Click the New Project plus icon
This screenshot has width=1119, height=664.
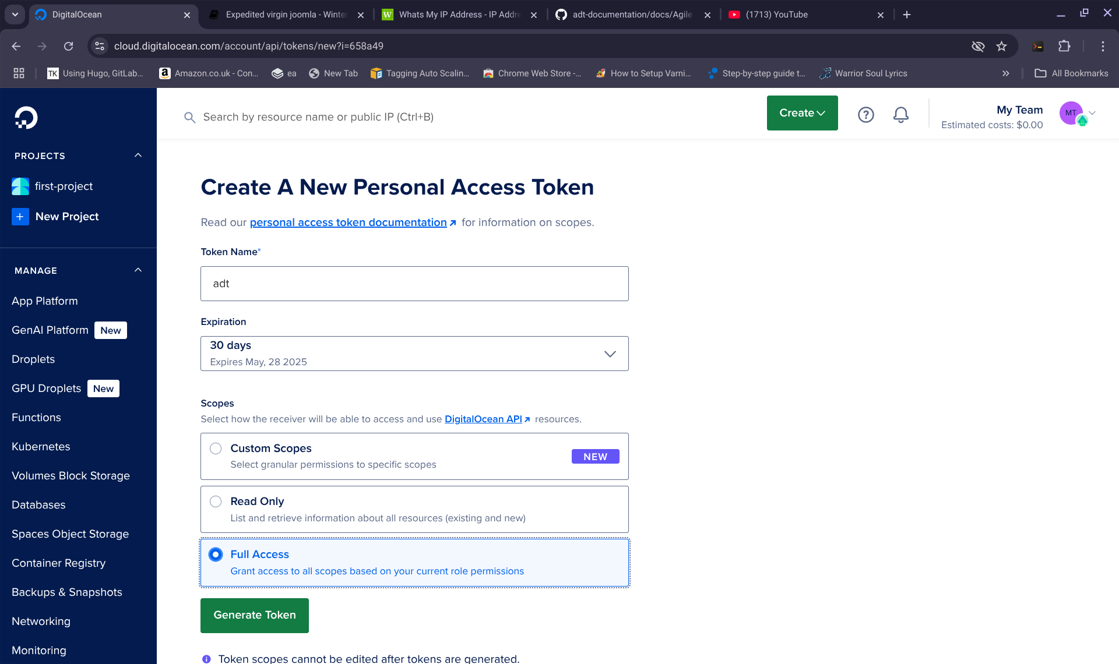click(20, 217)
